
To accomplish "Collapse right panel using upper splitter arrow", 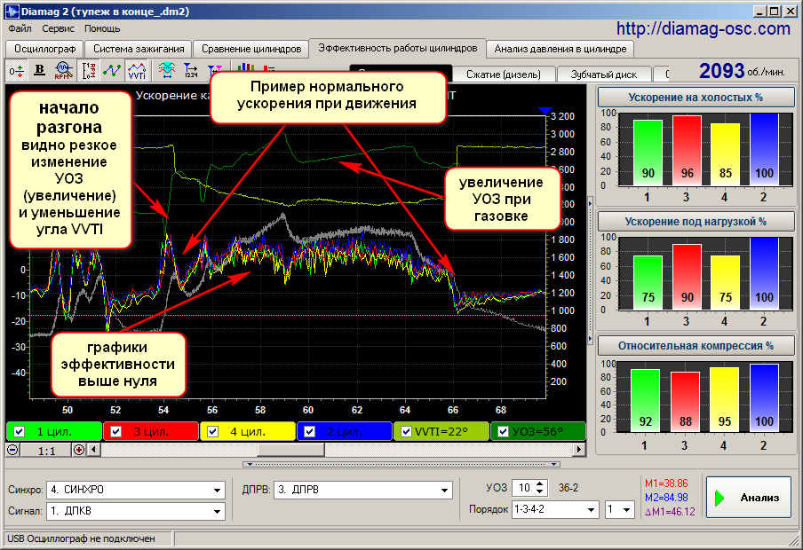I will pos(590,204).
